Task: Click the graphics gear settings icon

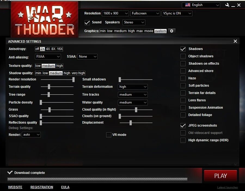Action: 171,31
